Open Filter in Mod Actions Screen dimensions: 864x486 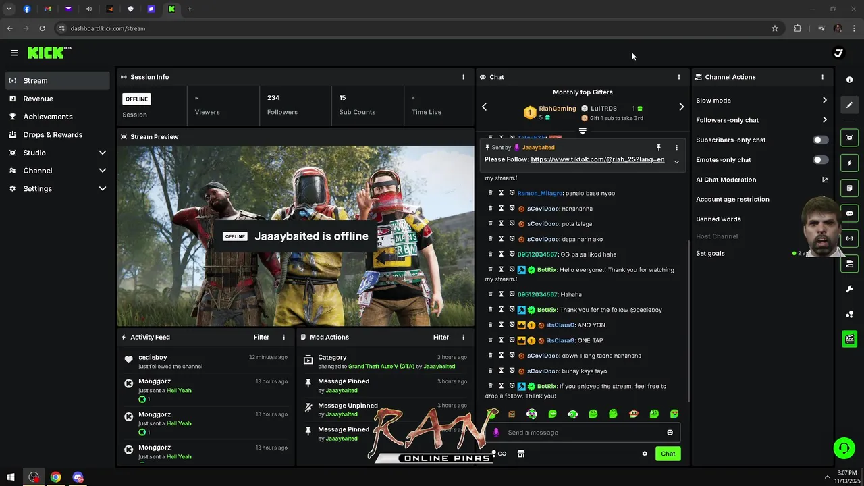coord(441,337)
